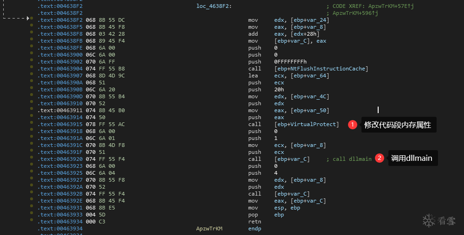Select the ApzwTrKM endp label

209,229
